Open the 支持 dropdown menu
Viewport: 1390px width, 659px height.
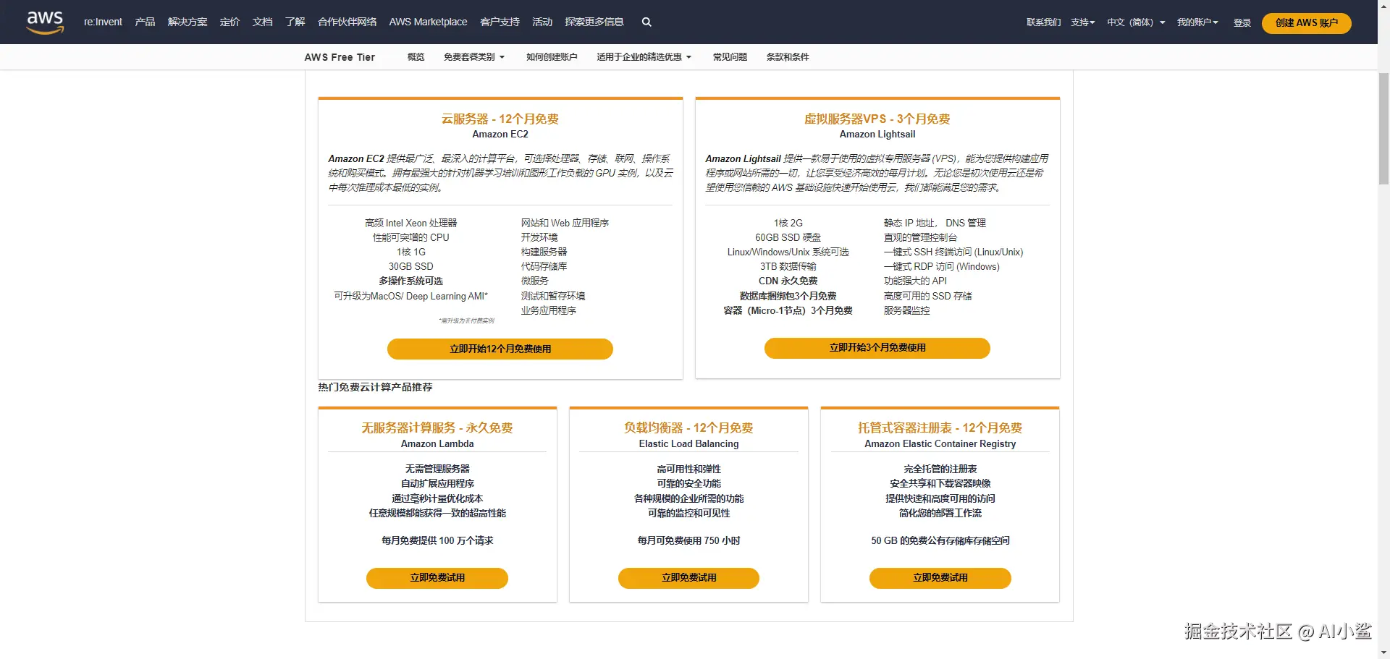(x=1083, y=22)
